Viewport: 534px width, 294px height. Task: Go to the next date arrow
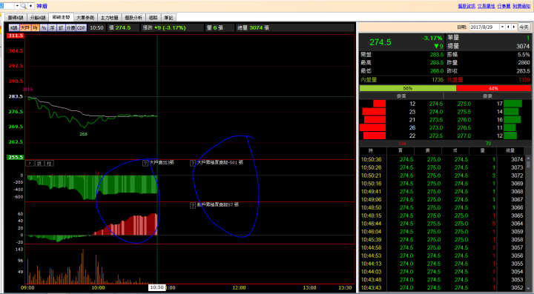point(514,27)
